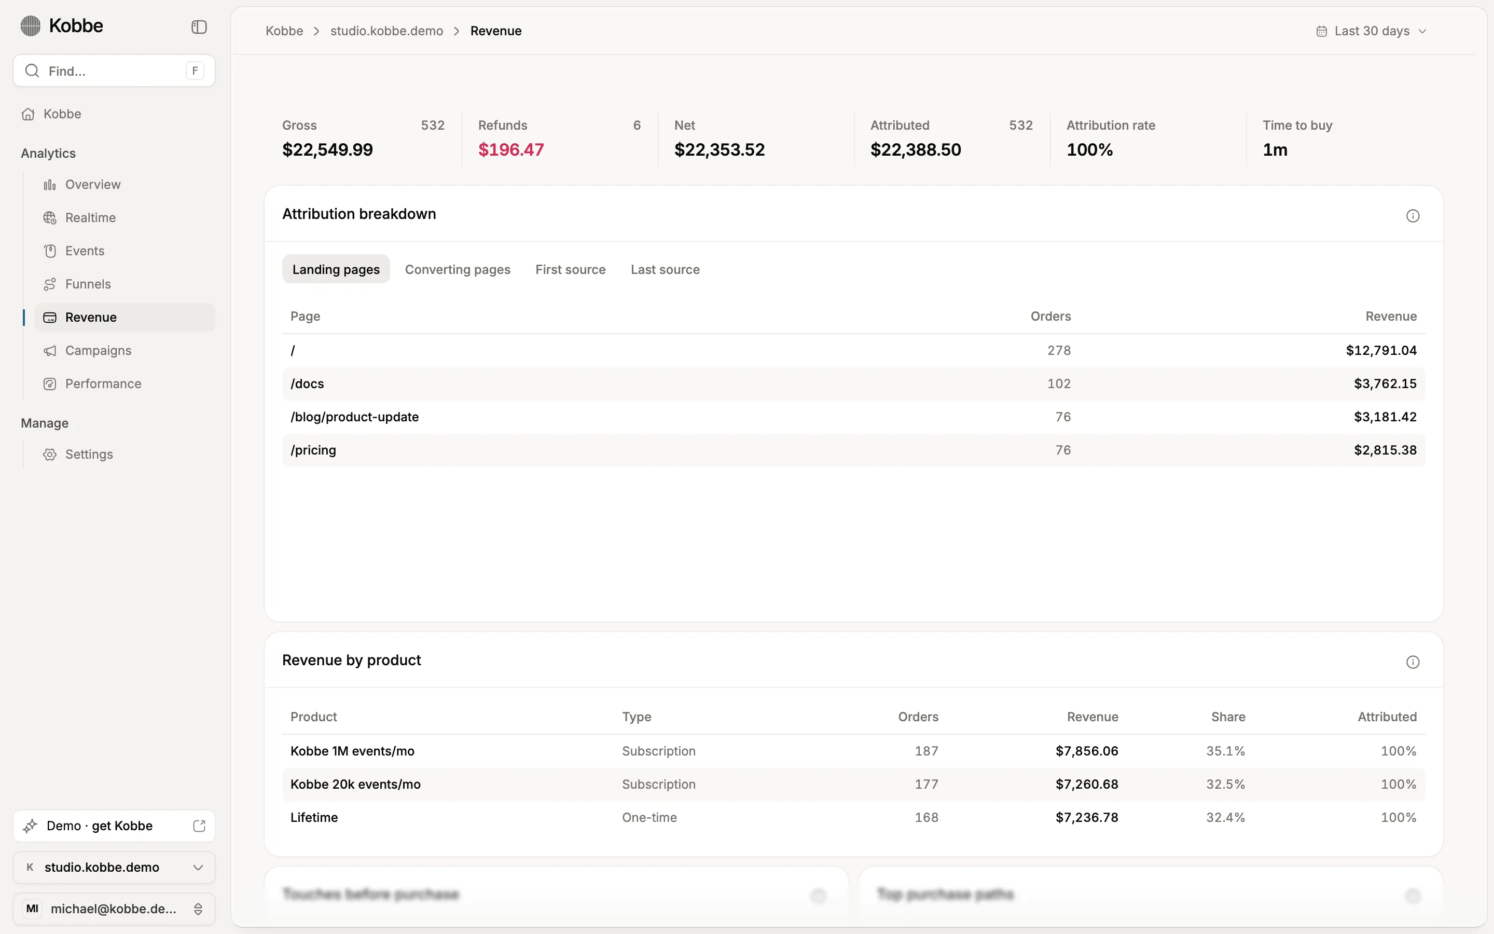Switch to Landing pages tab
The image size is (1494, 934).
coord(336,269)
